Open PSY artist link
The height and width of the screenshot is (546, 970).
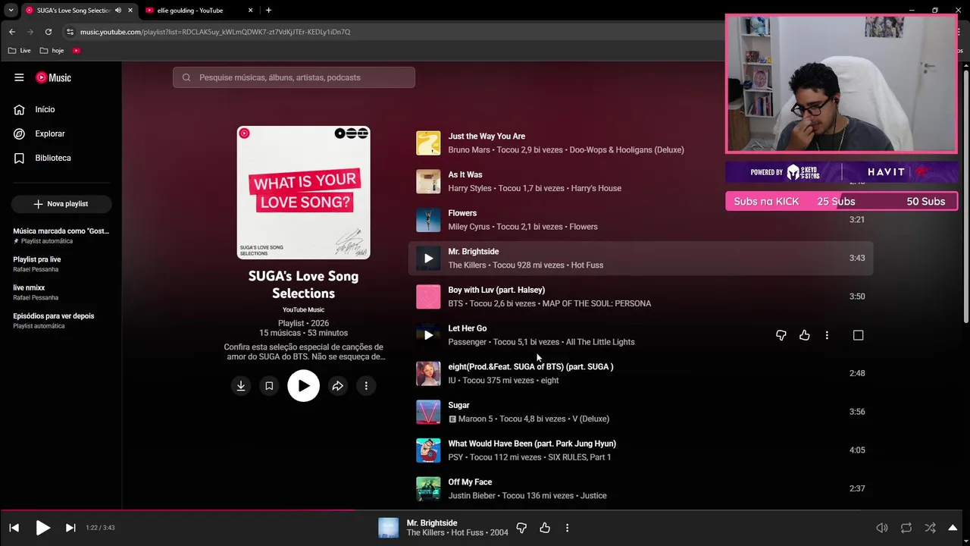(x=455, y=457)
